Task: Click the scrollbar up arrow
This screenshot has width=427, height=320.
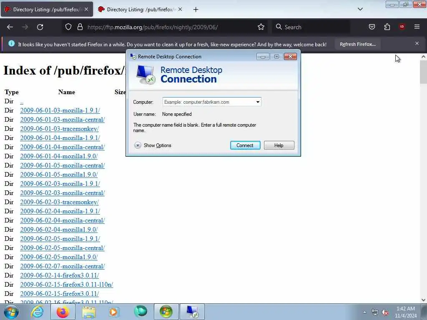Action: click(x=423, y=57)
